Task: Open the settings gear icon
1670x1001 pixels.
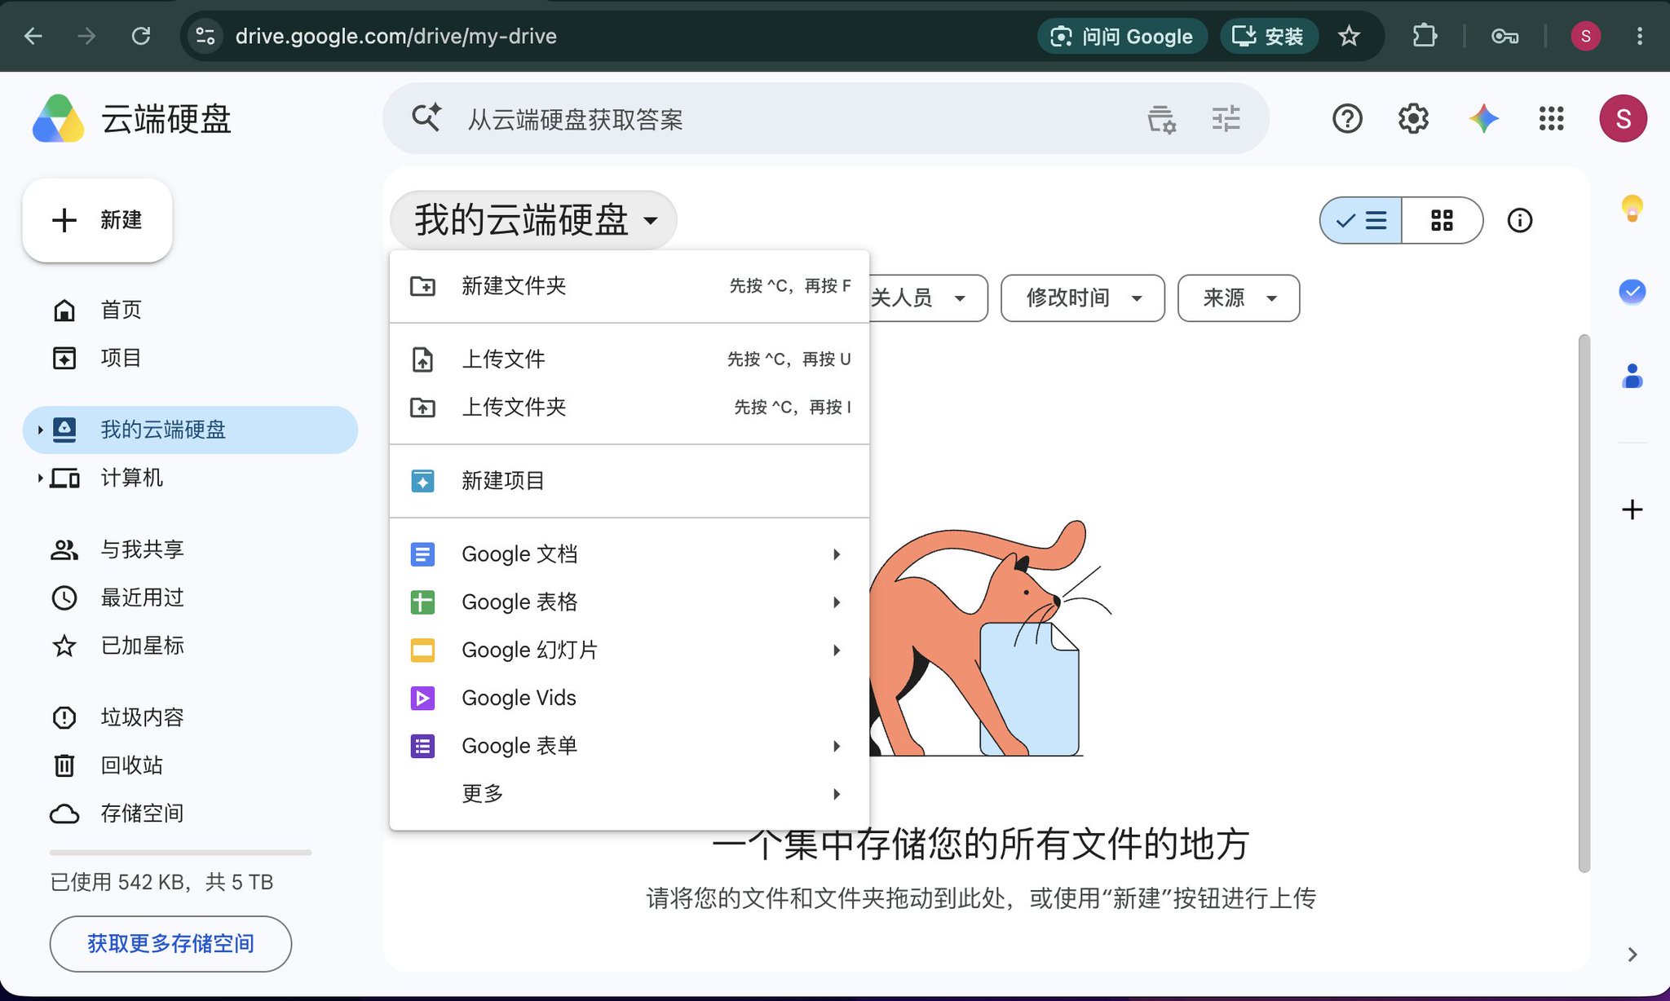Action: [1413, 119]
